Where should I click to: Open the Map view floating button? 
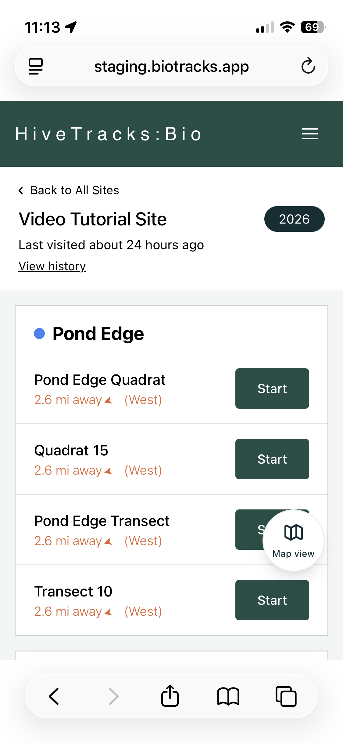(x=293, y=540)
